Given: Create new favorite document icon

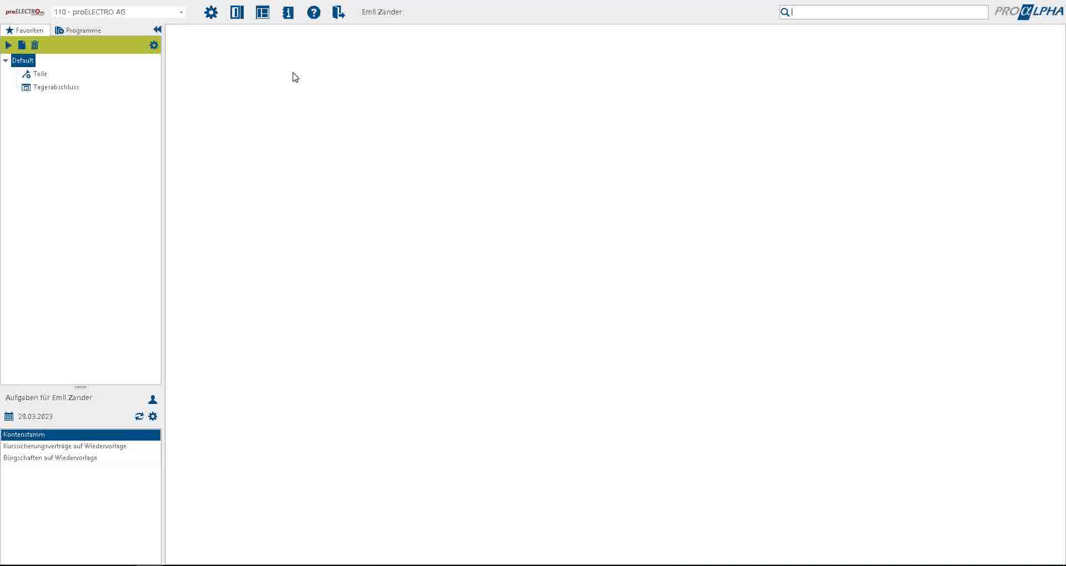Looking at the screenshot, I should point(22,45).
